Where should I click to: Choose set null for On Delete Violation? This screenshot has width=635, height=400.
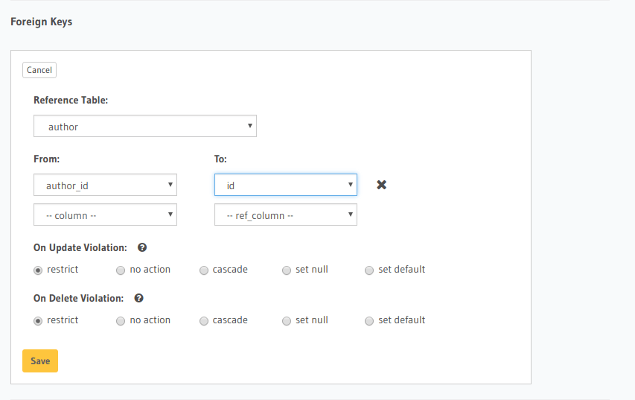coord(287,321)
